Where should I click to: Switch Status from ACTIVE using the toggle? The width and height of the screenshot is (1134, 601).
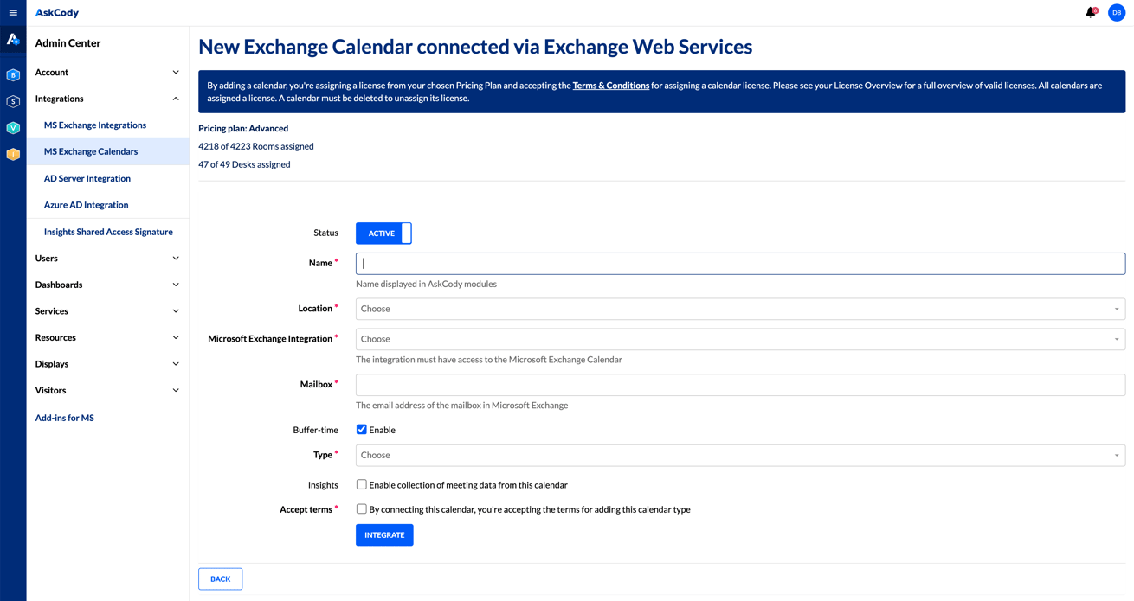[383, 233]
